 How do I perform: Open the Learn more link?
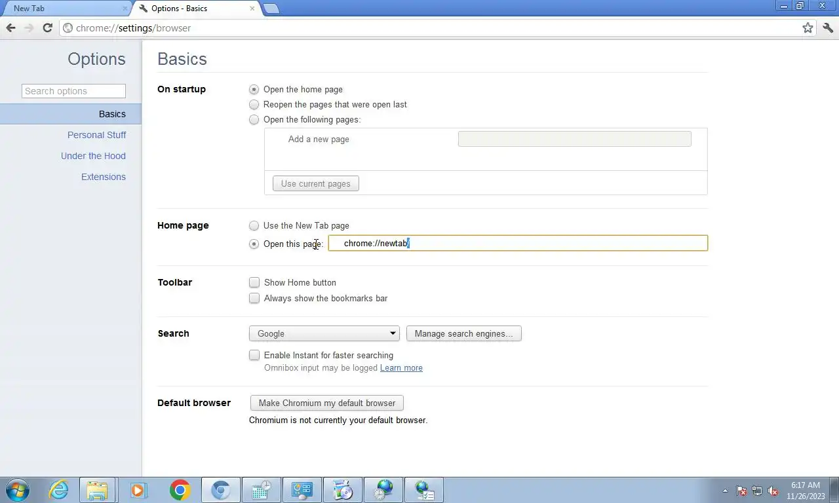[401, 368]
